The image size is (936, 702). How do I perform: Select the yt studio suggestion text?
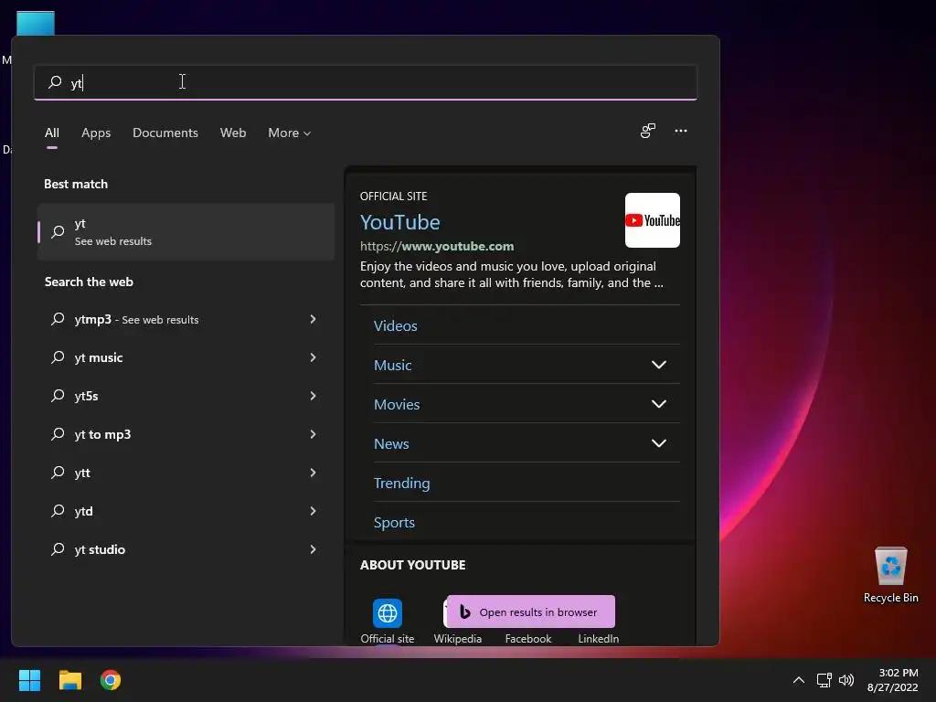pos(100,549)
